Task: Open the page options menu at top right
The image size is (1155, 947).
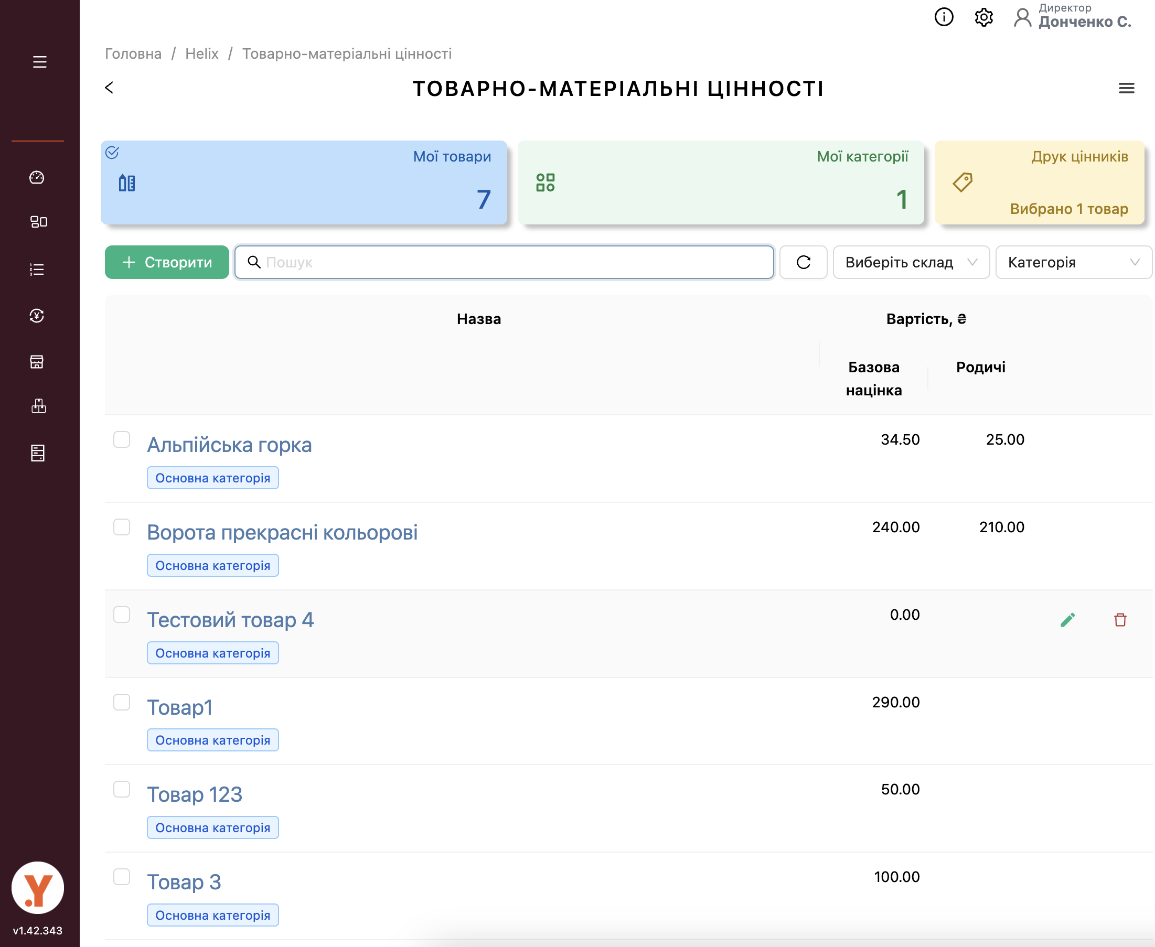Action: 1126,89
